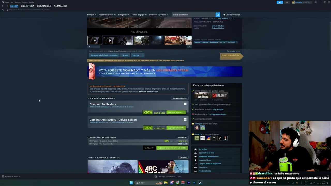
Task: Add Arc Raiders Deluxe Edition to cart
Action: [176, 128]
